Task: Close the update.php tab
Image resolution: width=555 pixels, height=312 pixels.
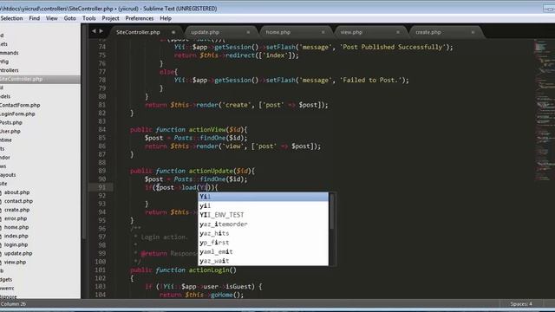Action: click(x=248, y=32)
